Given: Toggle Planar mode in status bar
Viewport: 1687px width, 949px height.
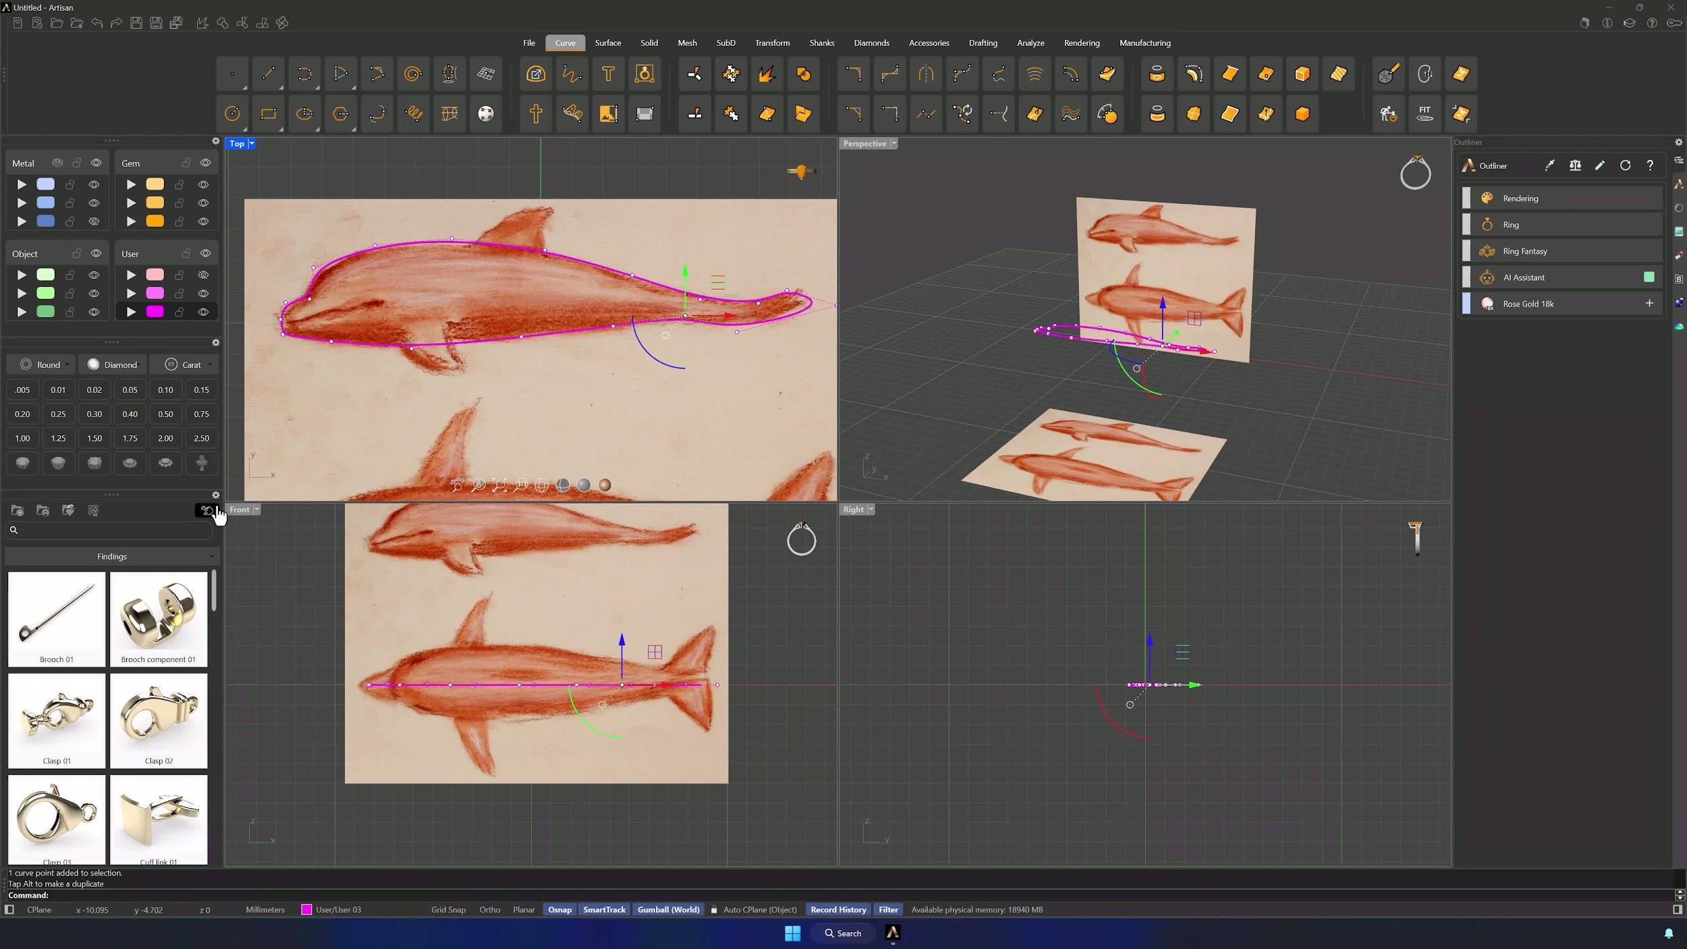Looking at the screenshot, I should tap(524, 910).
